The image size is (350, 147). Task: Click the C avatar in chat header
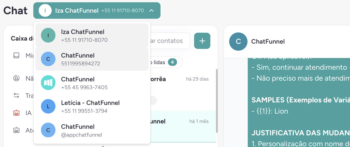pos(238,42)
